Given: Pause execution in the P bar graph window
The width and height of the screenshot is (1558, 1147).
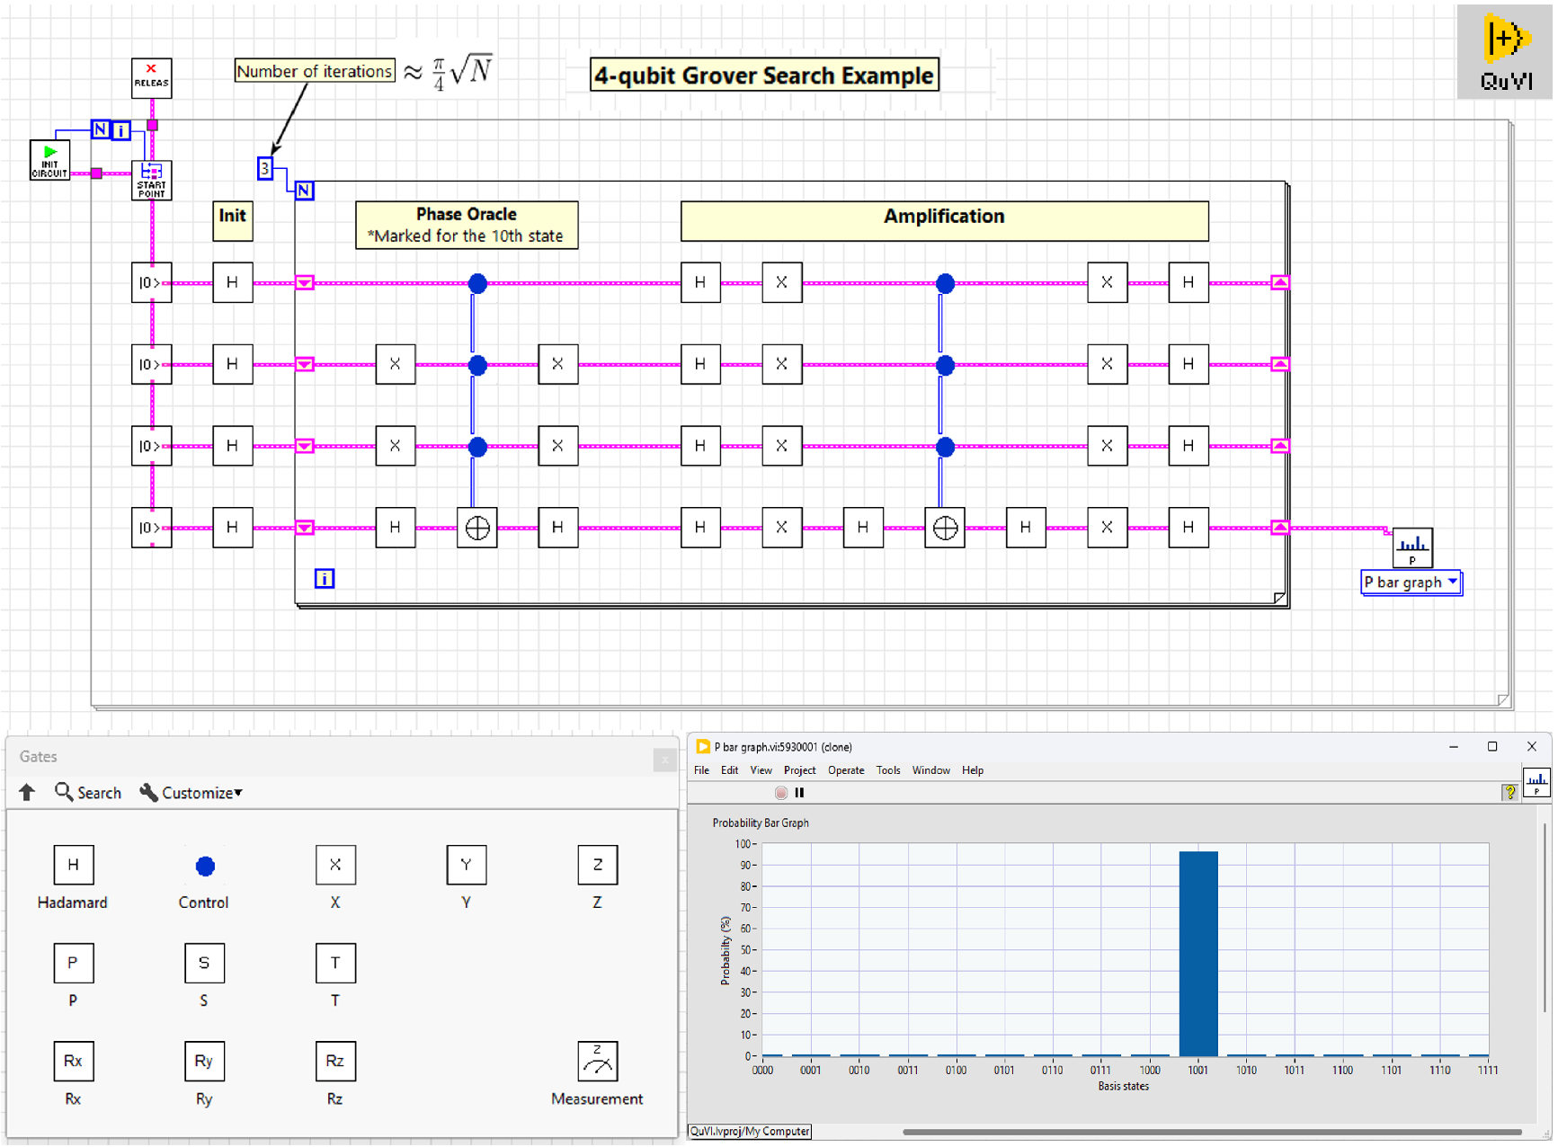Looking at the screenshot, I should pos(800,792).
